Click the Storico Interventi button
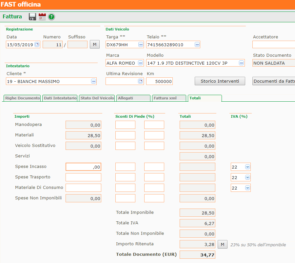 220,81
